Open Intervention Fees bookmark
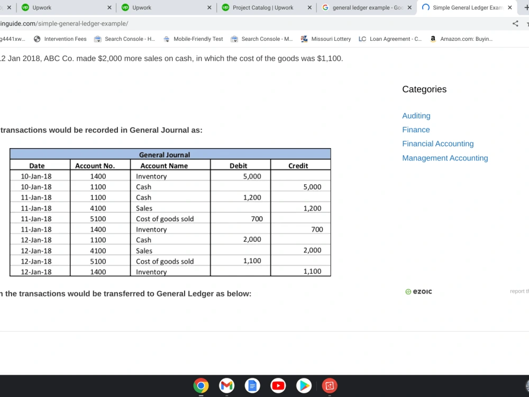 (60, 39)
